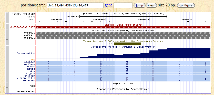Click the opossum species label
214x95 pixels.
pos(30,62)
